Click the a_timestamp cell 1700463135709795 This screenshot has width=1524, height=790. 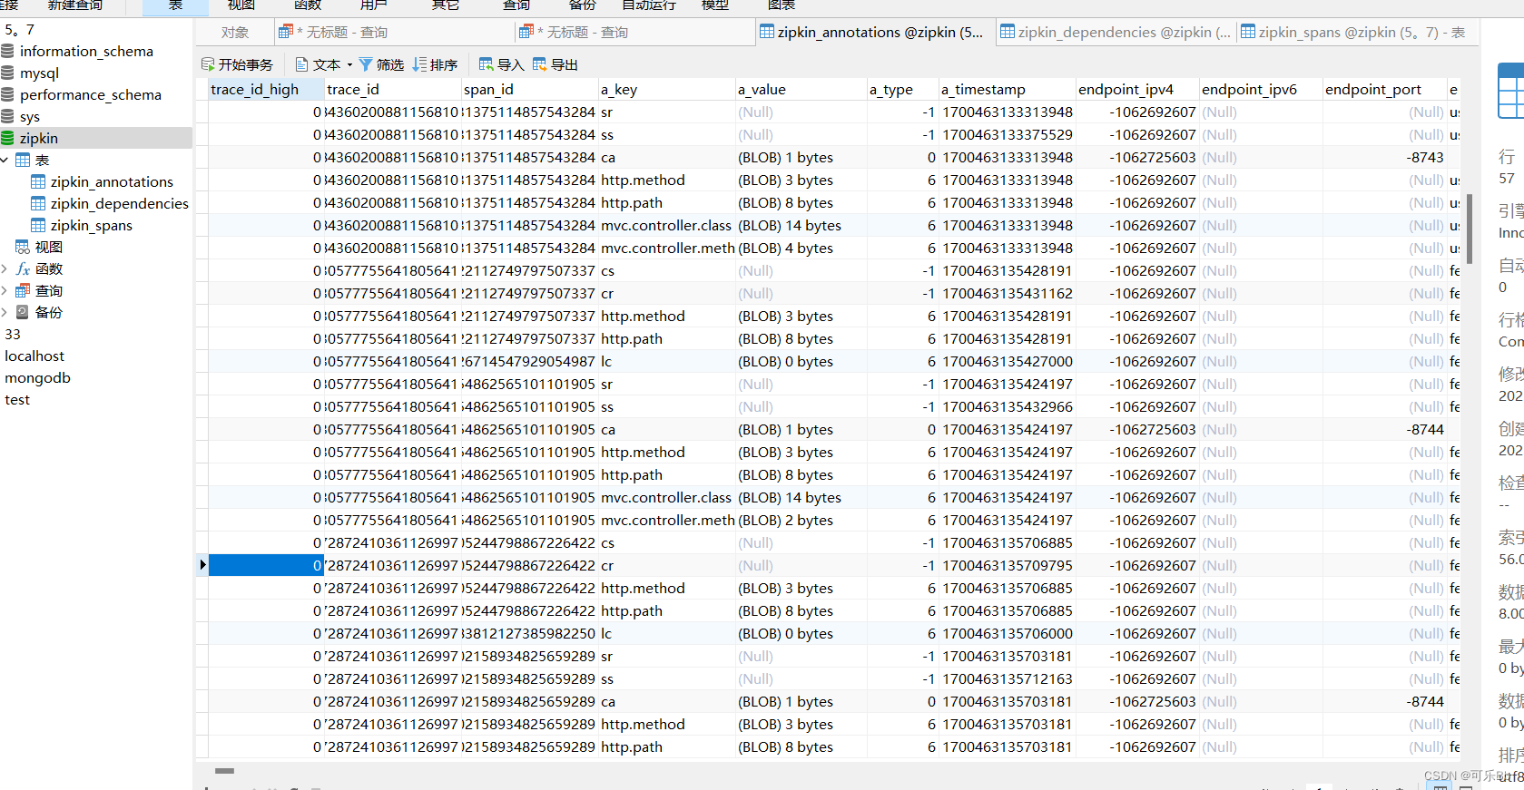[x=1007, y=565]
